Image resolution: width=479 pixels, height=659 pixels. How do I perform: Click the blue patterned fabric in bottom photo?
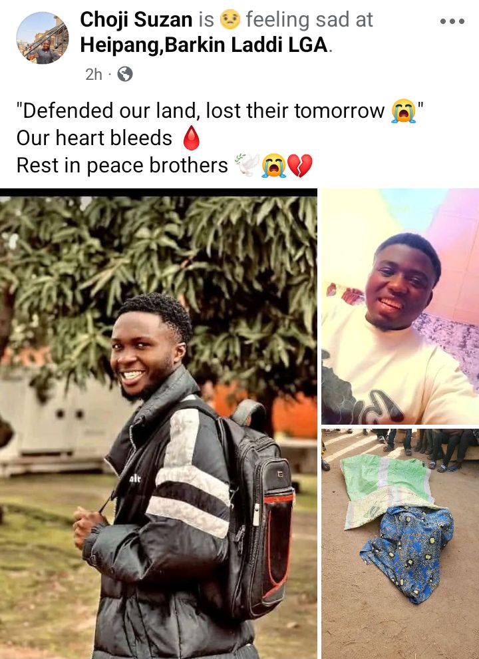[x=406, y=553]
